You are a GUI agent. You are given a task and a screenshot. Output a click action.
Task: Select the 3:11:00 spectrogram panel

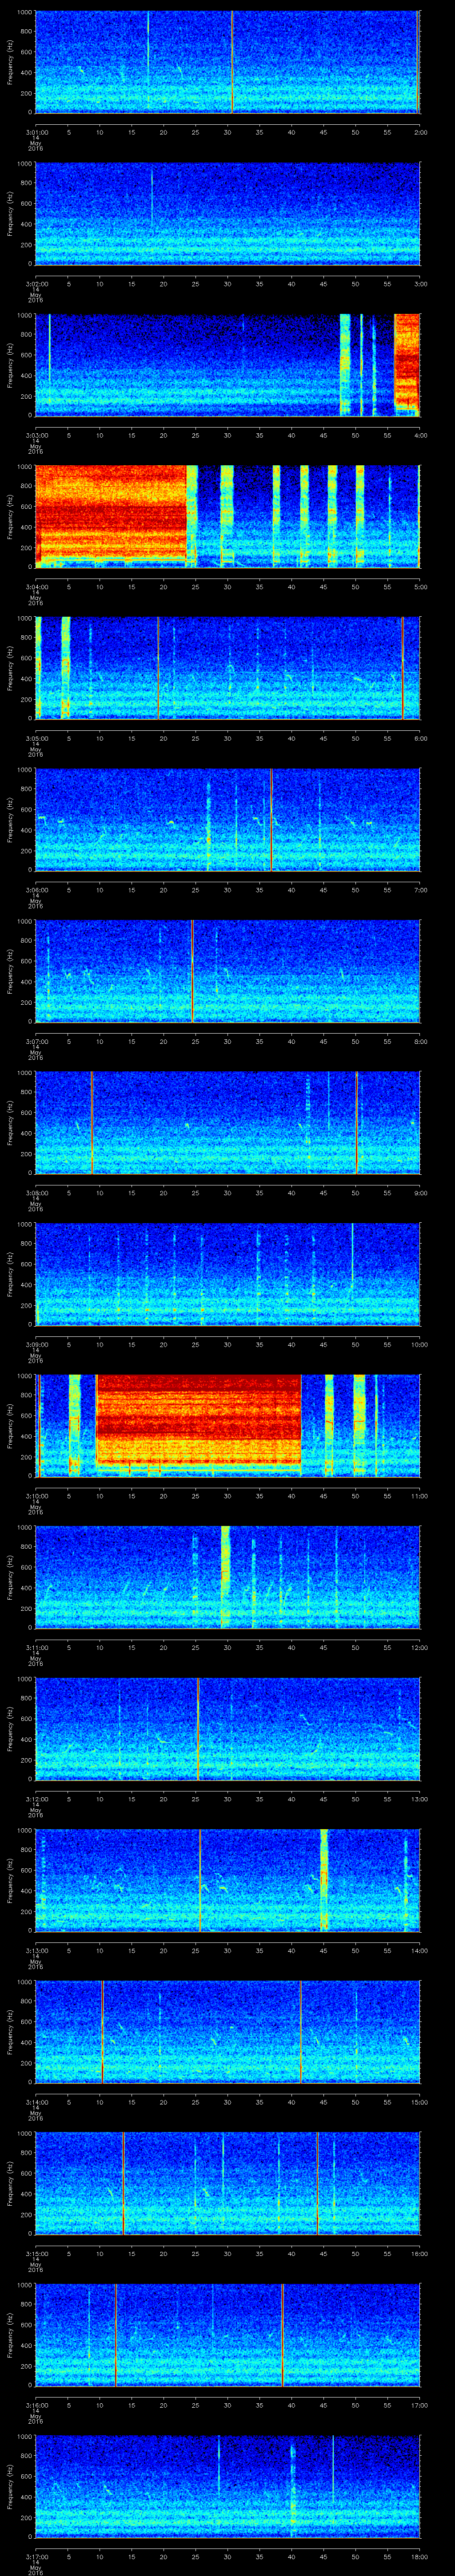point(227,1578)
